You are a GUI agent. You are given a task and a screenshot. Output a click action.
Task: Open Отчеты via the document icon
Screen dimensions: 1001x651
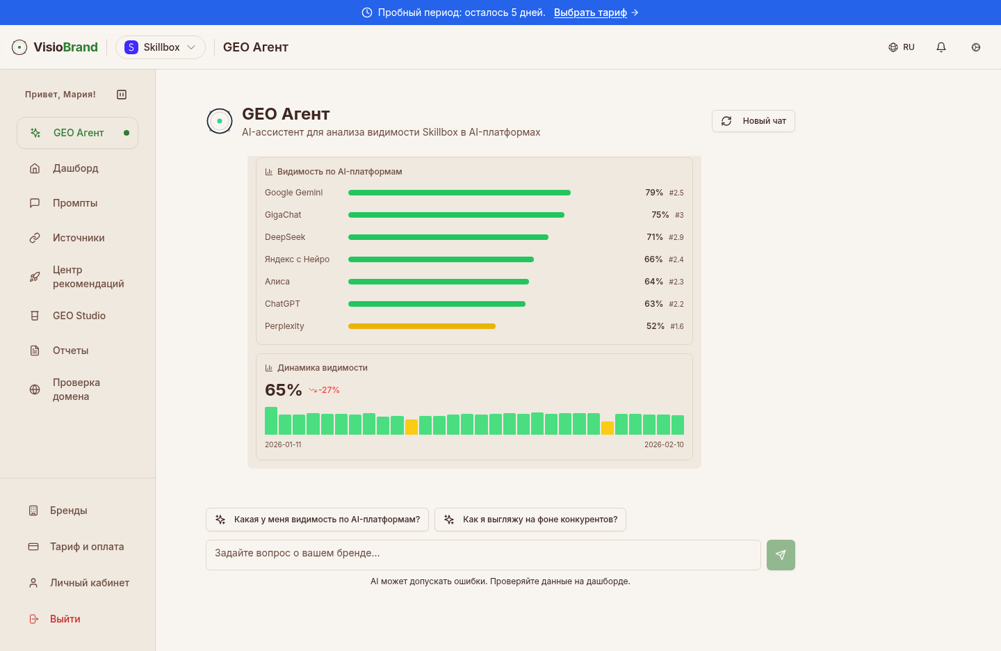pyautogui.click(x=35, y=350)
